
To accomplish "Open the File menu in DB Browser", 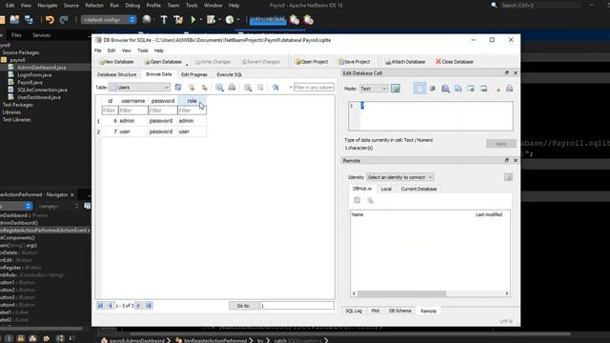I will tap(97, 50).
